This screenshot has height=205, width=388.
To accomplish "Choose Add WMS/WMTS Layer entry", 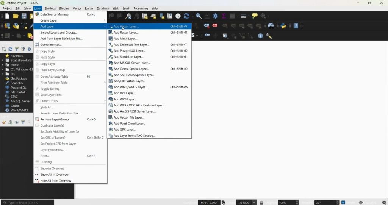I will coord(149,87).
